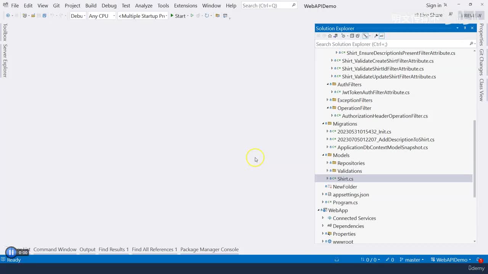Open the Any CPU platform dropdown
488x274 pixels.
pyautogui.click(x=102, y=16)
